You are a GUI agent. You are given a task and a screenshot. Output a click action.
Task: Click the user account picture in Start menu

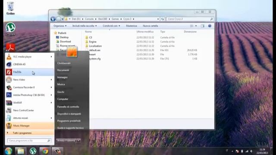[72, 52]
